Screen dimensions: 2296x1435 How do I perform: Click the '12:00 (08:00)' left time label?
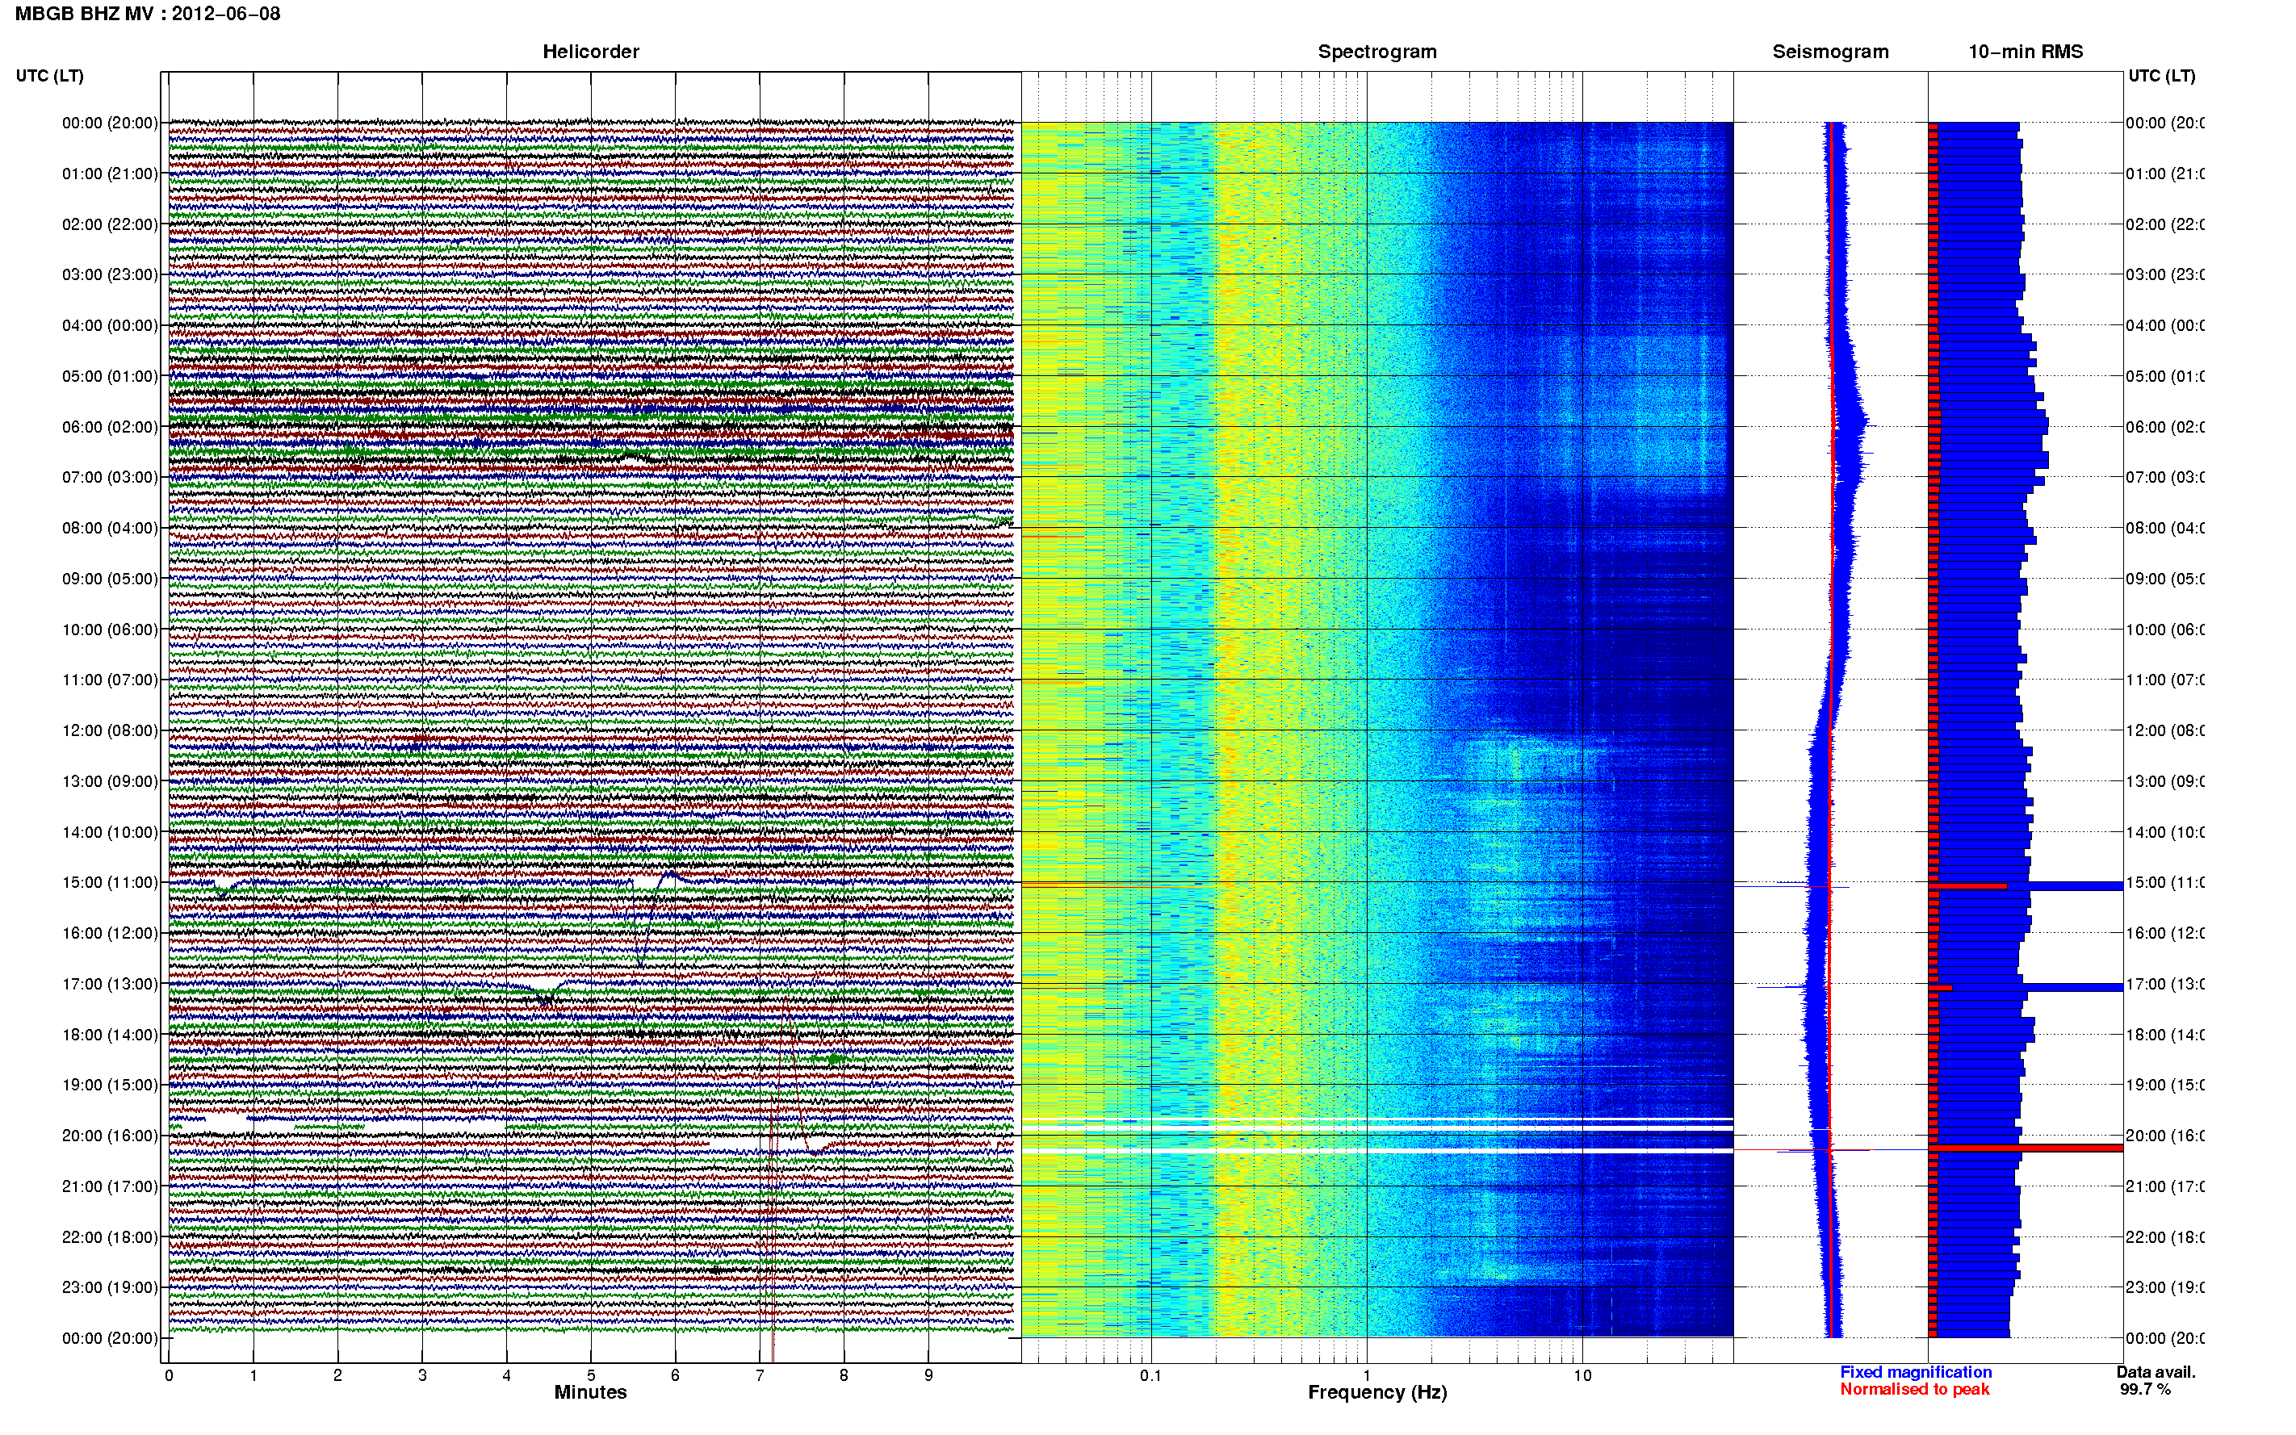(x=110, y=730)
